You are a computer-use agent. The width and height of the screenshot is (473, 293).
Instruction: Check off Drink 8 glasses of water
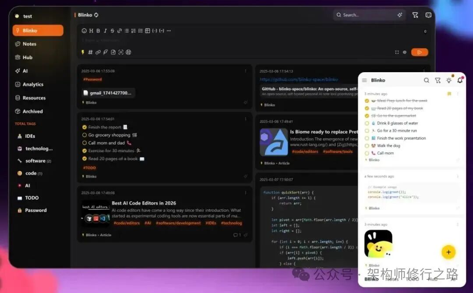click(x=367, y=123)
